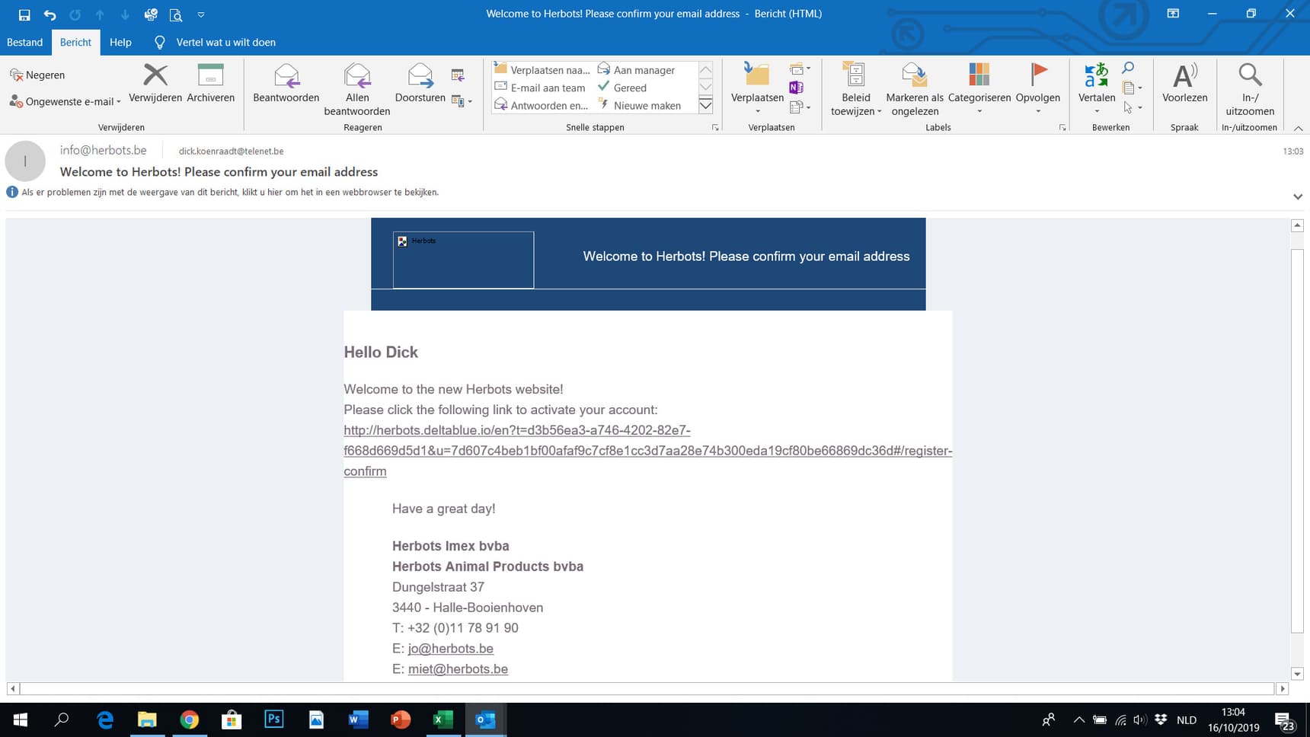Image resolution: width=1310 pixels, height=737 pixels.
Task: Expand the message header chevron
Action: [x=1298, y=196]
